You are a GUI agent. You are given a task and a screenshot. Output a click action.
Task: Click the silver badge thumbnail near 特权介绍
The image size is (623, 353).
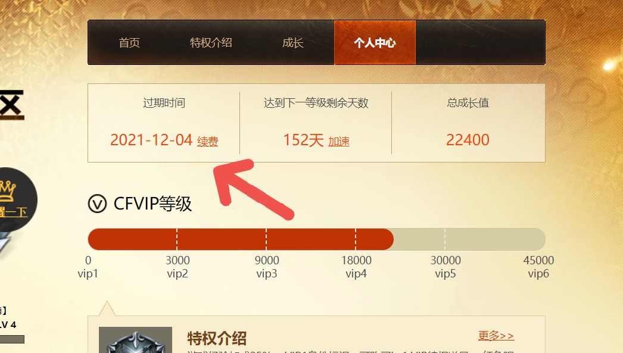135,340
